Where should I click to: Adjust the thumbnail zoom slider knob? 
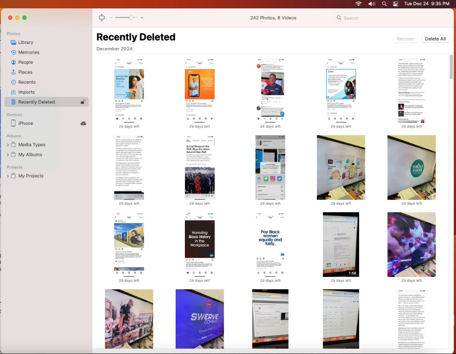(132, 18)
